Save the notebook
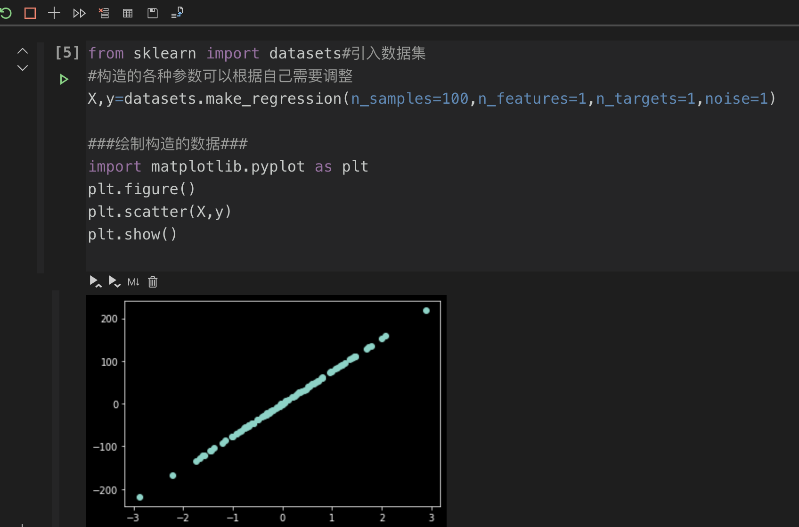Screen dimensions: 799x527 pyautogui.click(x=152, y=13)
